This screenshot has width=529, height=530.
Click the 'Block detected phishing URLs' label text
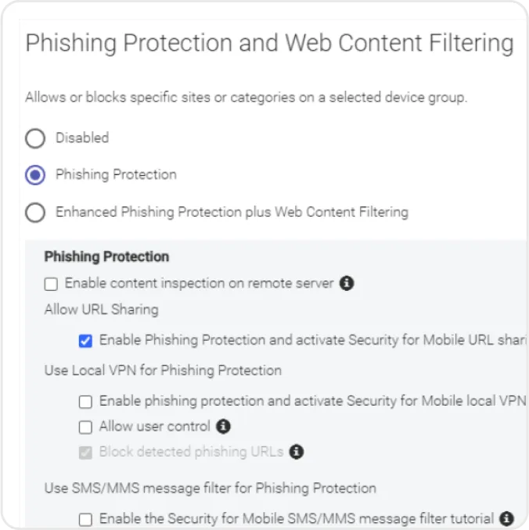click(x=191, y=452)
